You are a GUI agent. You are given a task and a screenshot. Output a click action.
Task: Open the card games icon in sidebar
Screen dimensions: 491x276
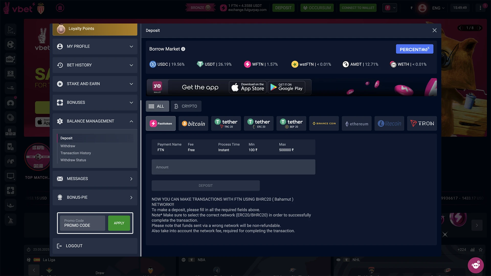(x=10, y=146)
